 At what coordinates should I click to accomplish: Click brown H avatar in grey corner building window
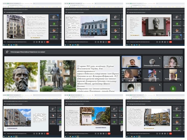pos(53,122)
